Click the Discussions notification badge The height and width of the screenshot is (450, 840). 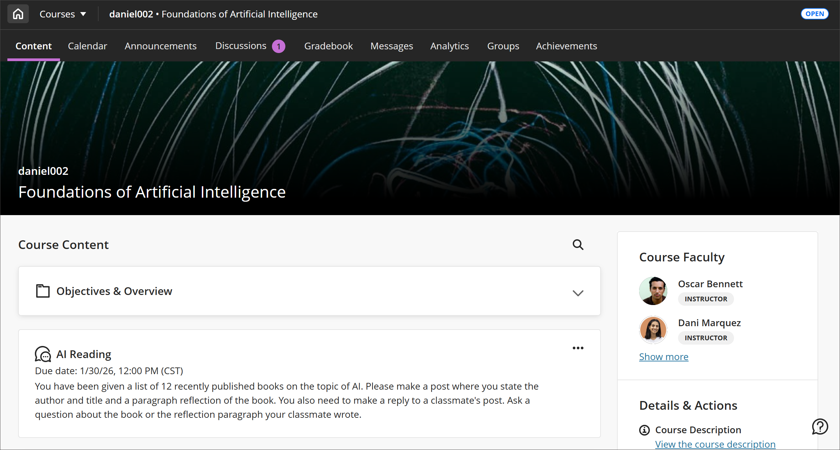click(x=278, y=46)
